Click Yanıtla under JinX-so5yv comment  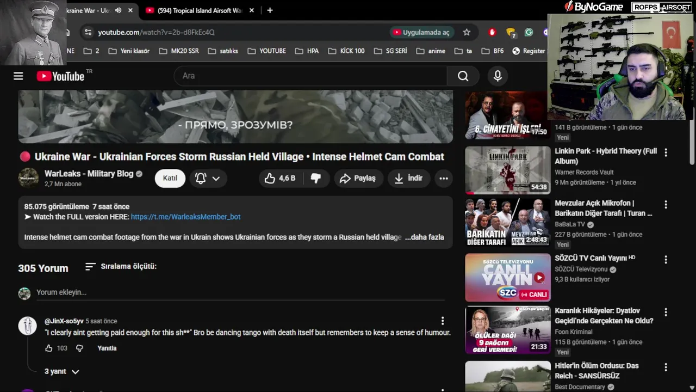coord(107,348)
